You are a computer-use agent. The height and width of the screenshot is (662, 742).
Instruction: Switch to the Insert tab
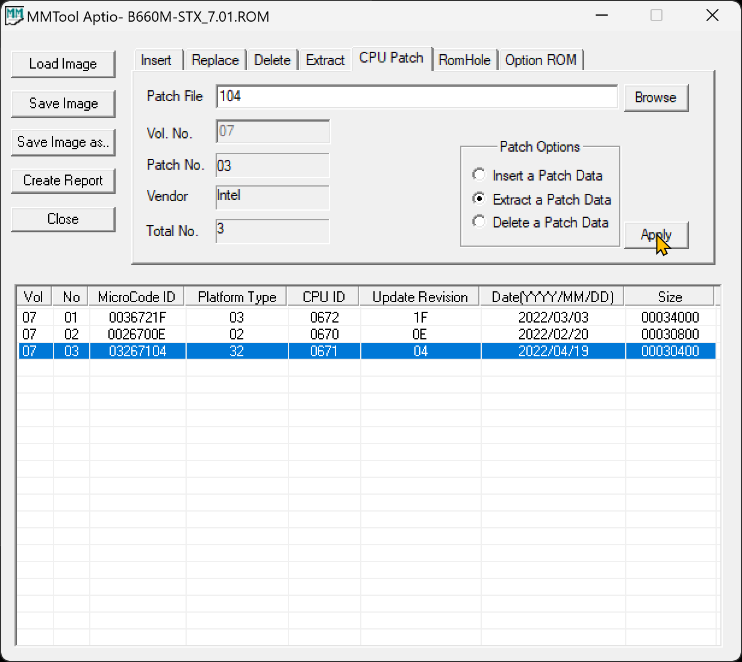[157, 60]
